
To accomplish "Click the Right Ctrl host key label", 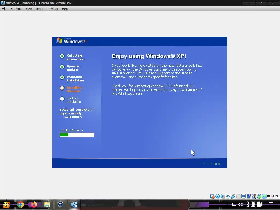I will point(273,196).
